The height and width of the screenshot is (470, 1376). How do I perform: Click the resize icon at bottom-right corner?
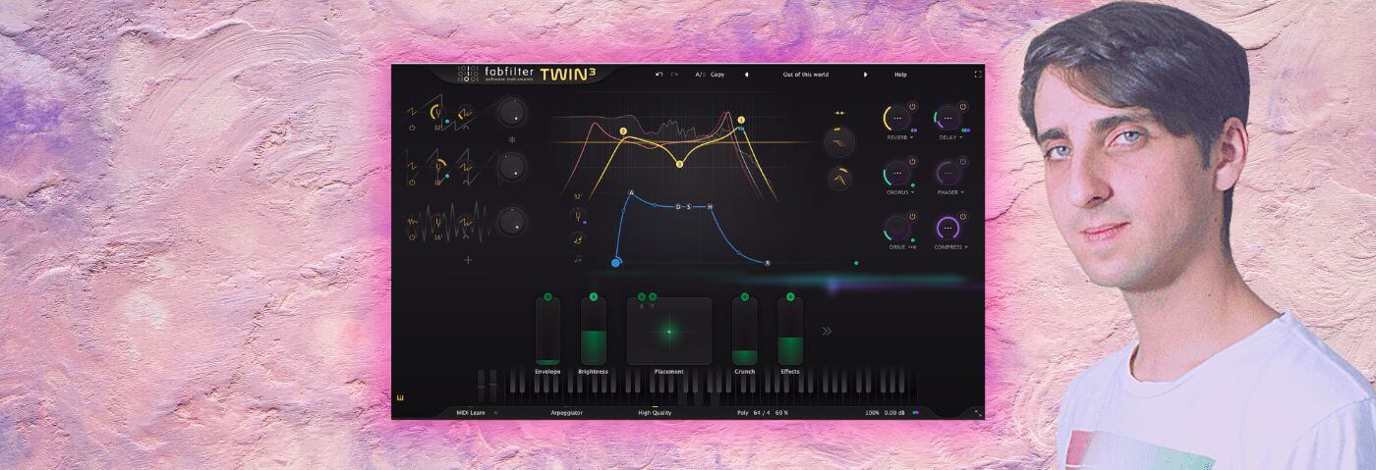click(x=978, y=413)
